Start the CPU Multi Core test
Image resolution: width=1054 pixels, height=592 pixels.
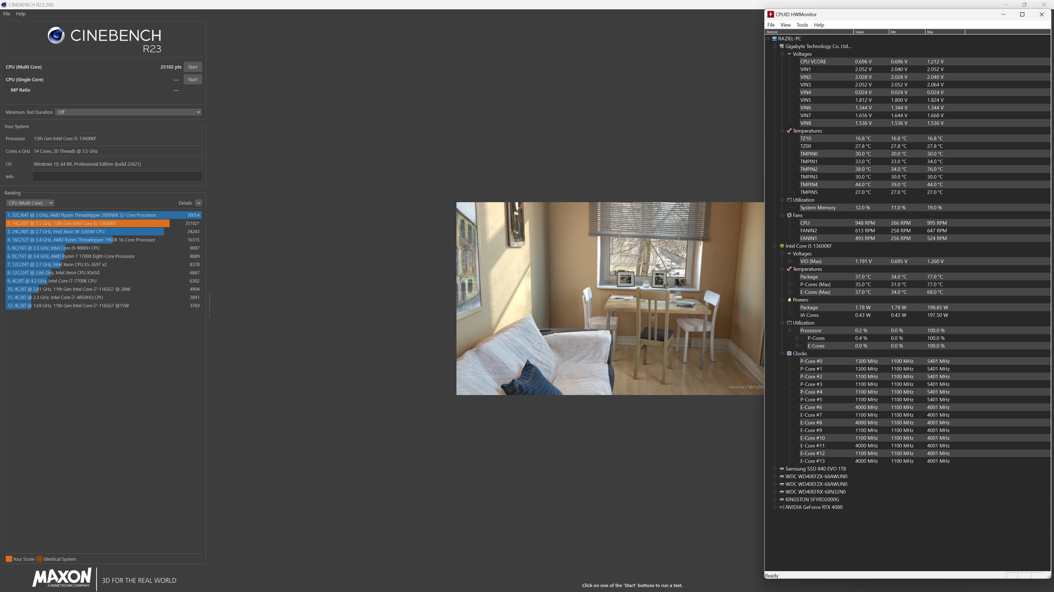[x=192, y=67]
